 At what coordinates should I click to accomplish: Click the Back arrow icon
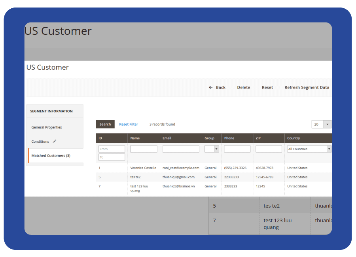click(211, 87)
